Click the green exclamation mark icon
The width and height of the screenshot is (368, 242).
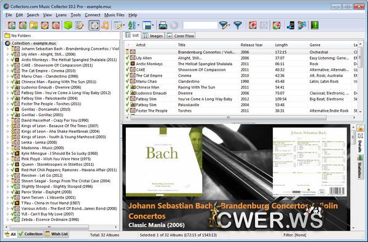pos(315,25)
